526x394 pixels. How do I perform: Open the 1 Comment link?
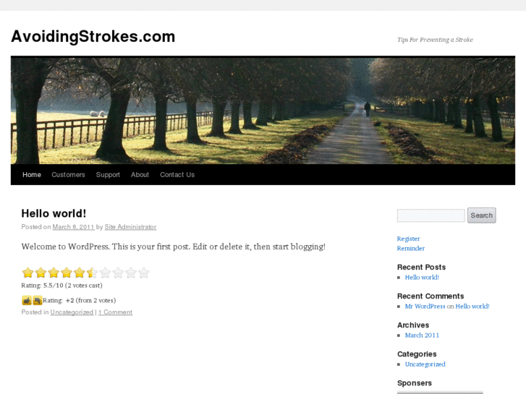115,312
